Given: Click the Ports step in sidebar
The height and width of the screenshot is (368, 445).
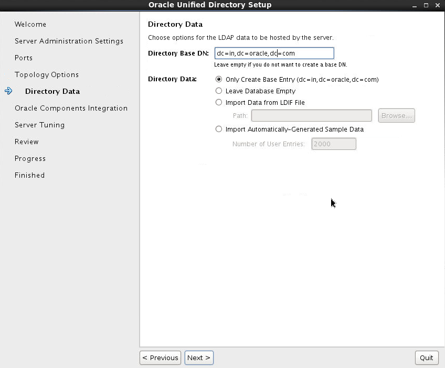Looking at the screenshot, I should click(x=24, y=58).
